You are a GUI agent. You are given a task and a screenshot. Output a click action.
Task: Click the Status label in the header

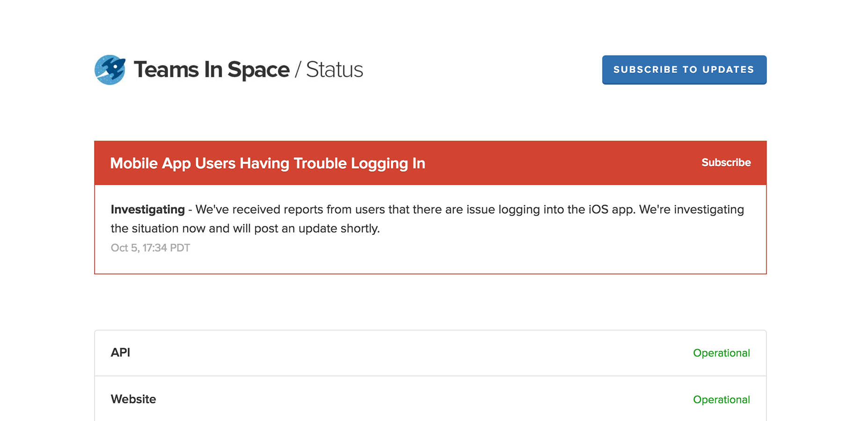tap(335, 70)
